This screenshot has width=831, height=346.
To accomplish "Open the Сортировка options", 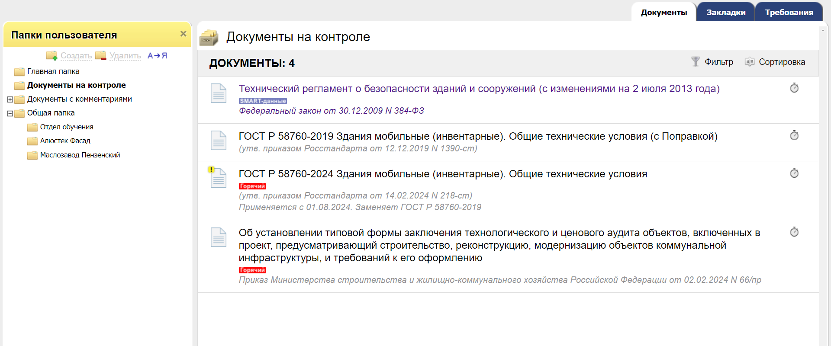I will pos(782,62).
